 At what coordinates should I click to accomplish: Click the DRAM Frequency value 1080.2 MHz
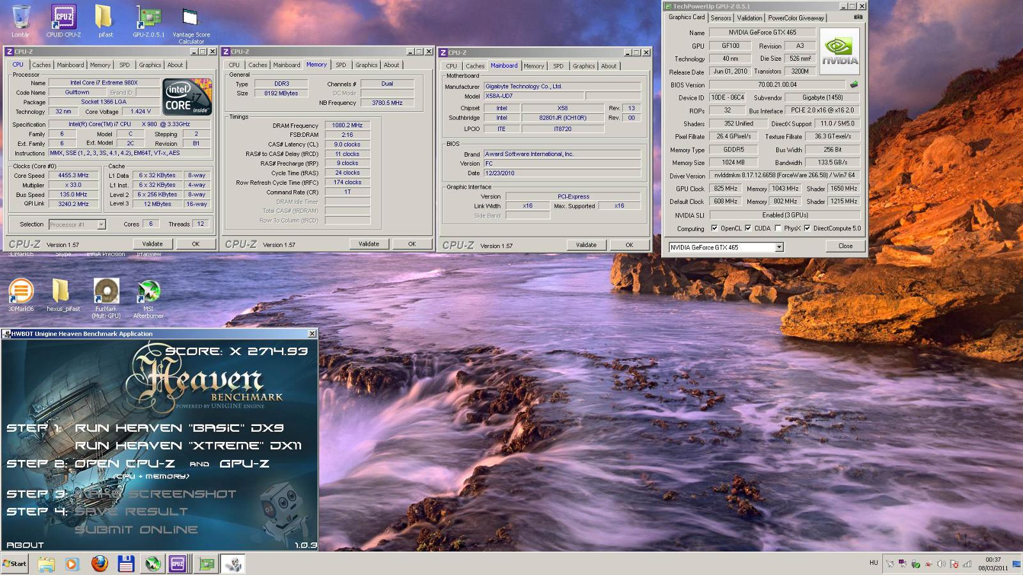347,125
